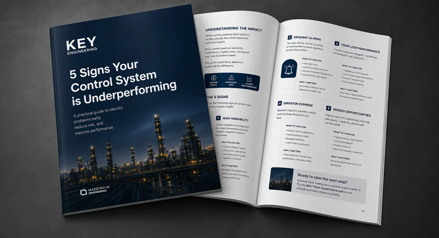Click number 5 badge beside Missed Opportunities
Image resolution: width=439 pixels, height=238 pixels.
point(328,108)
